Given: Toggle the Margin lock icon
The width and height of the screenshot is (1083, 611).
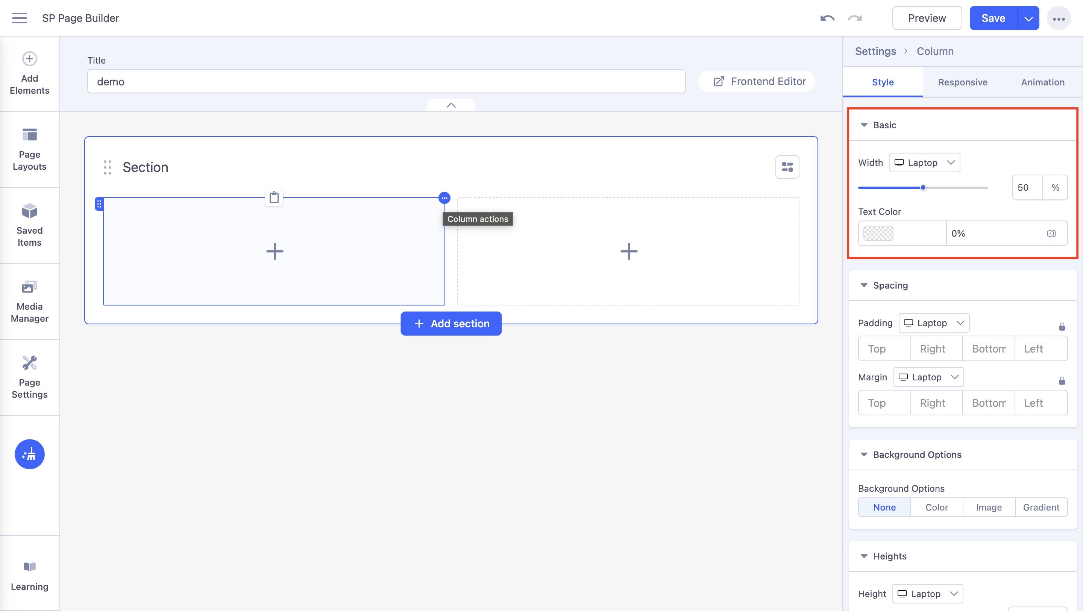Looking at the screenshot, I should [x=1062, y=381].
